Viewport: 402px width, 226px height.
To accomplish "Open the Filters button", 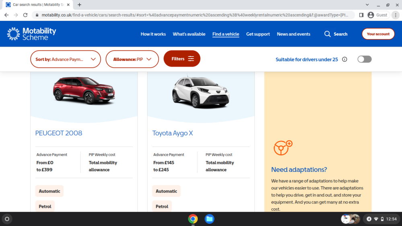I will coord(182,59).
